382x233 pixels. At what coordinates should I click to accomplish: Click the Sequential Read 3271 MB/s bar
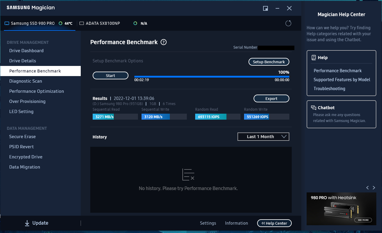(x=115, y=117)
